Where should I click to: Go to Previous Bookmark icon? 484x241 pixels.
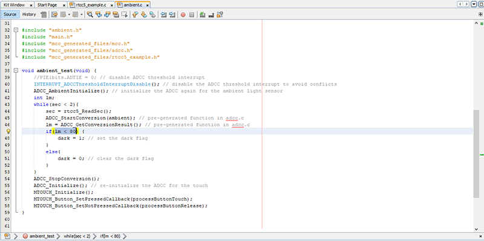tap(135, 15)
